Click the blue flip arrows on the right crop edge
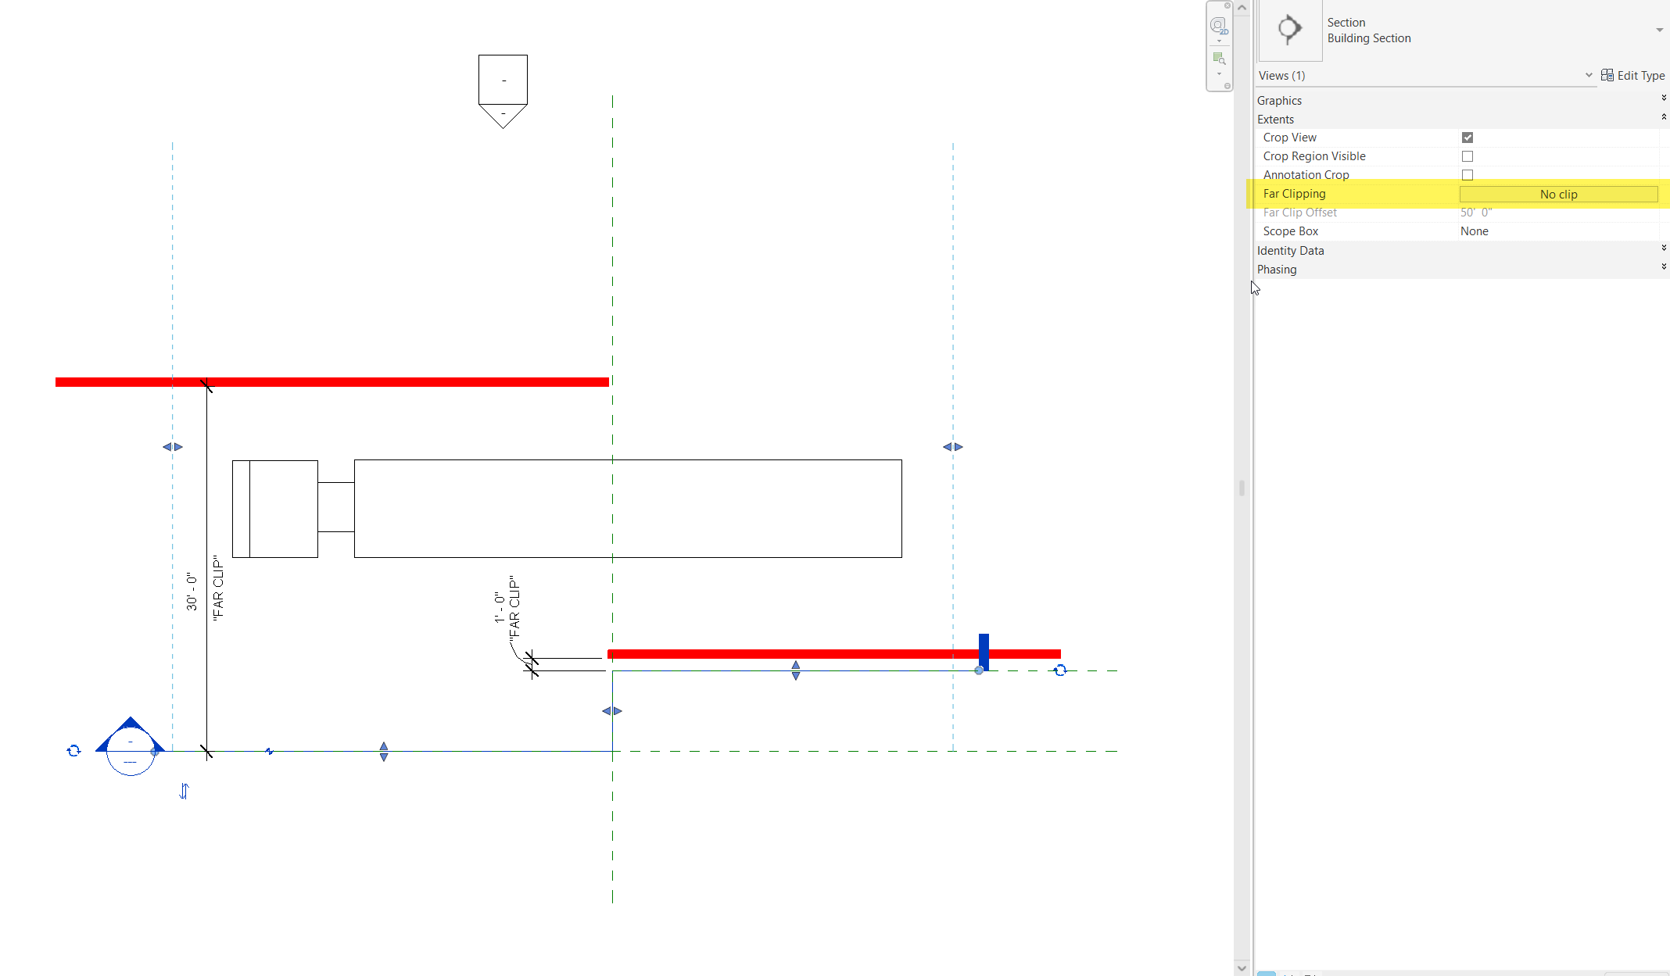 pyautogui.click(x=952, y=446)
